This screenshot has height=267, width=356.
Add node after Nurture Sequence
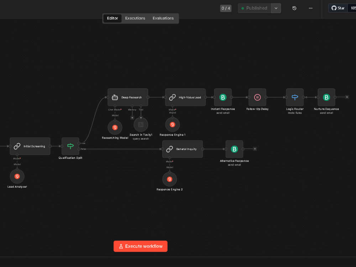coord(347,97)
